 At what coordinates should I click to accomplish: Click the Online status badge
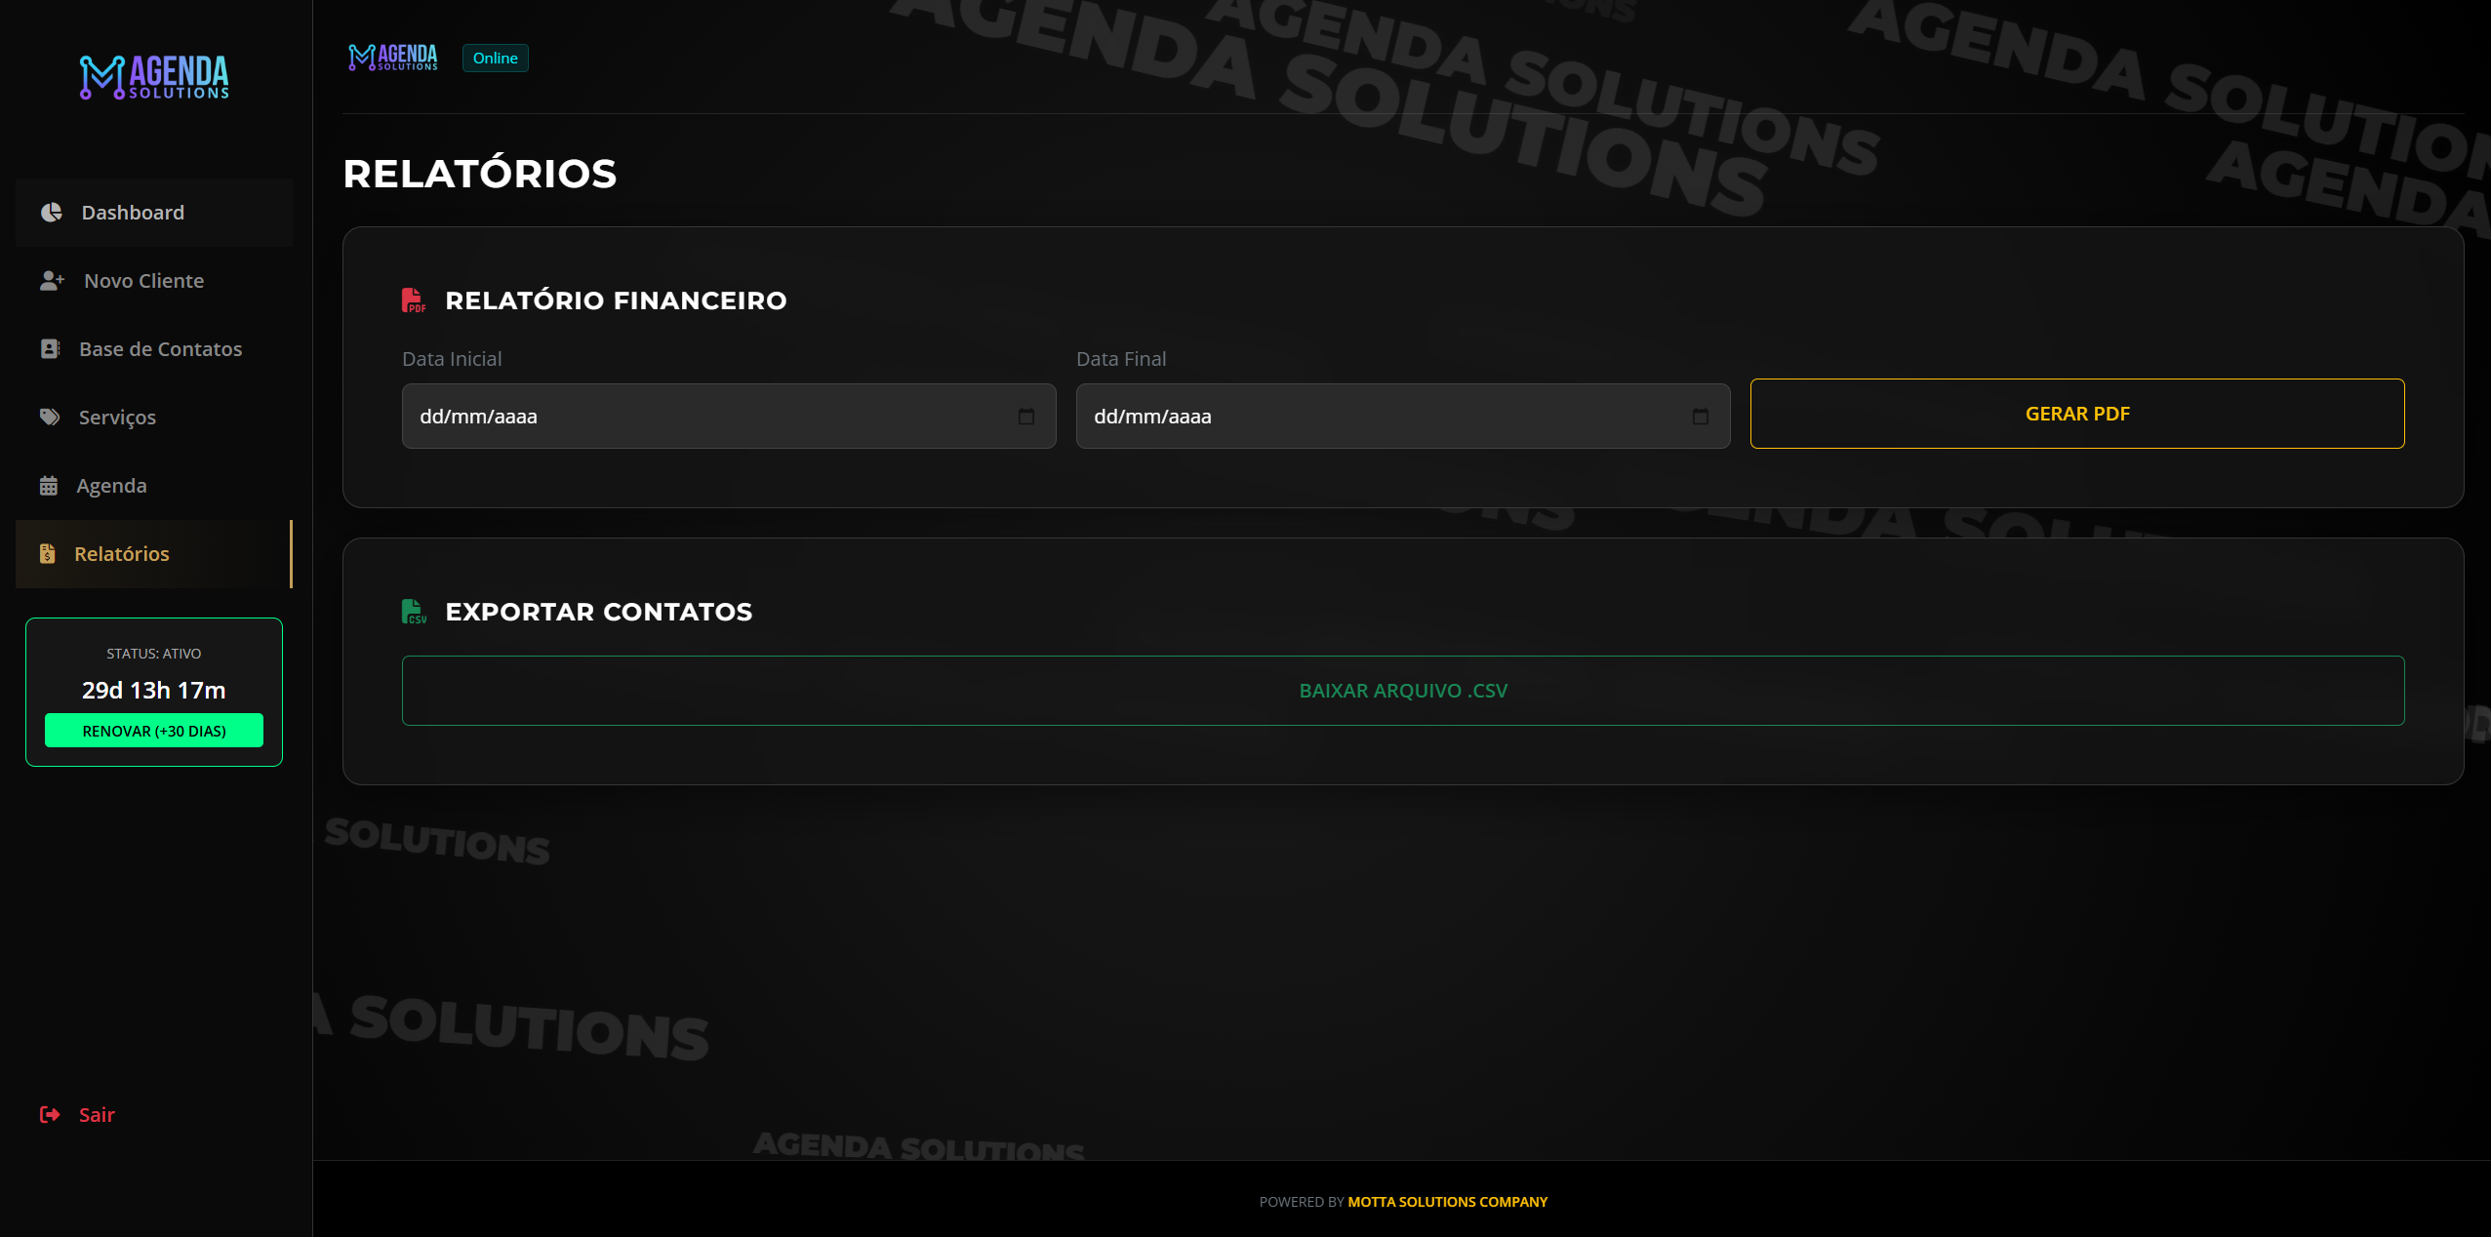click(x=496, y=59)
